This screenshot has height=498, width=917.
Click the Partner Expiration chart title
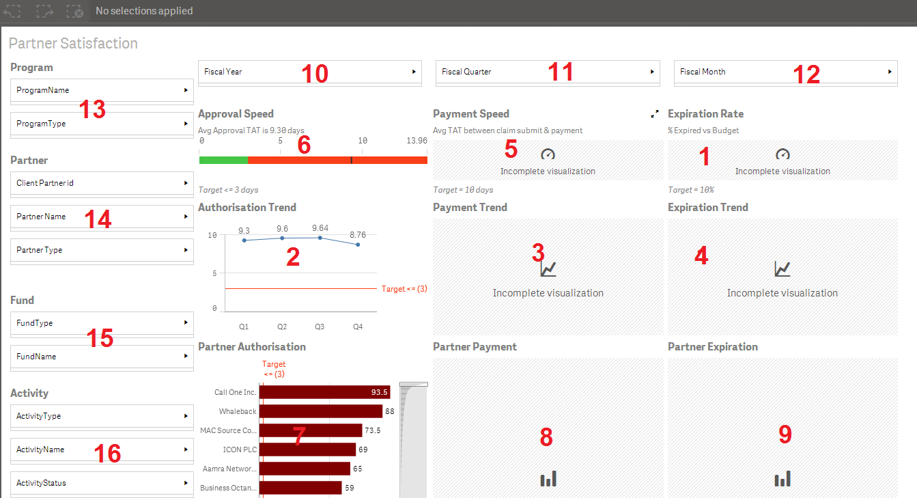pyautogui.click(x=713, y=346)
